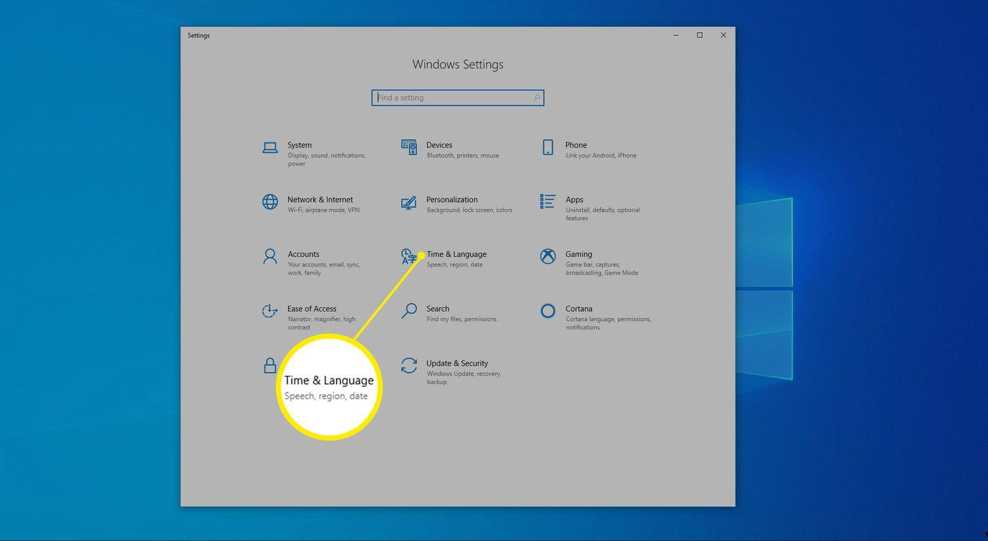The image size is (988, 541).
Task: Open Gaming settings label
Action: point(579,254)
